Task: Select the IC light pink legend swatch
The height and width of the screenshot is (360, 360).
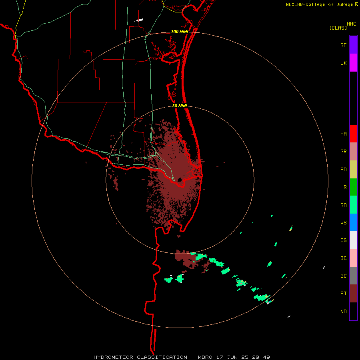Action: 353,258
